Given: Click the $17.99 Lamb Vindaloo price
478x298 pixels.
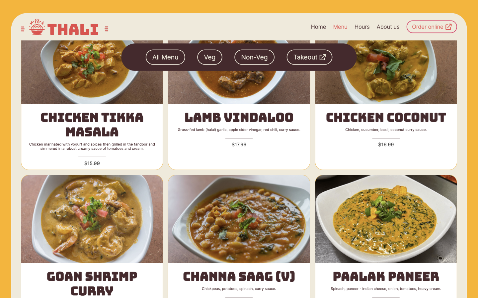Looking at the screenshot, I should pyautogui.click(x=239, y=145).
